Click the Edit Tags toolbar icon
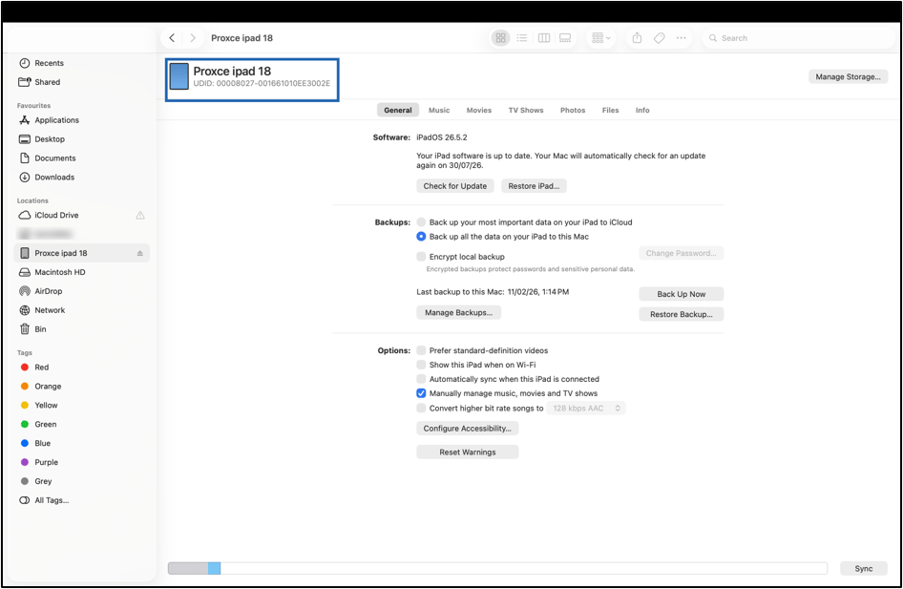The width and height of the screenshot is (903, 589). (660, 38)
